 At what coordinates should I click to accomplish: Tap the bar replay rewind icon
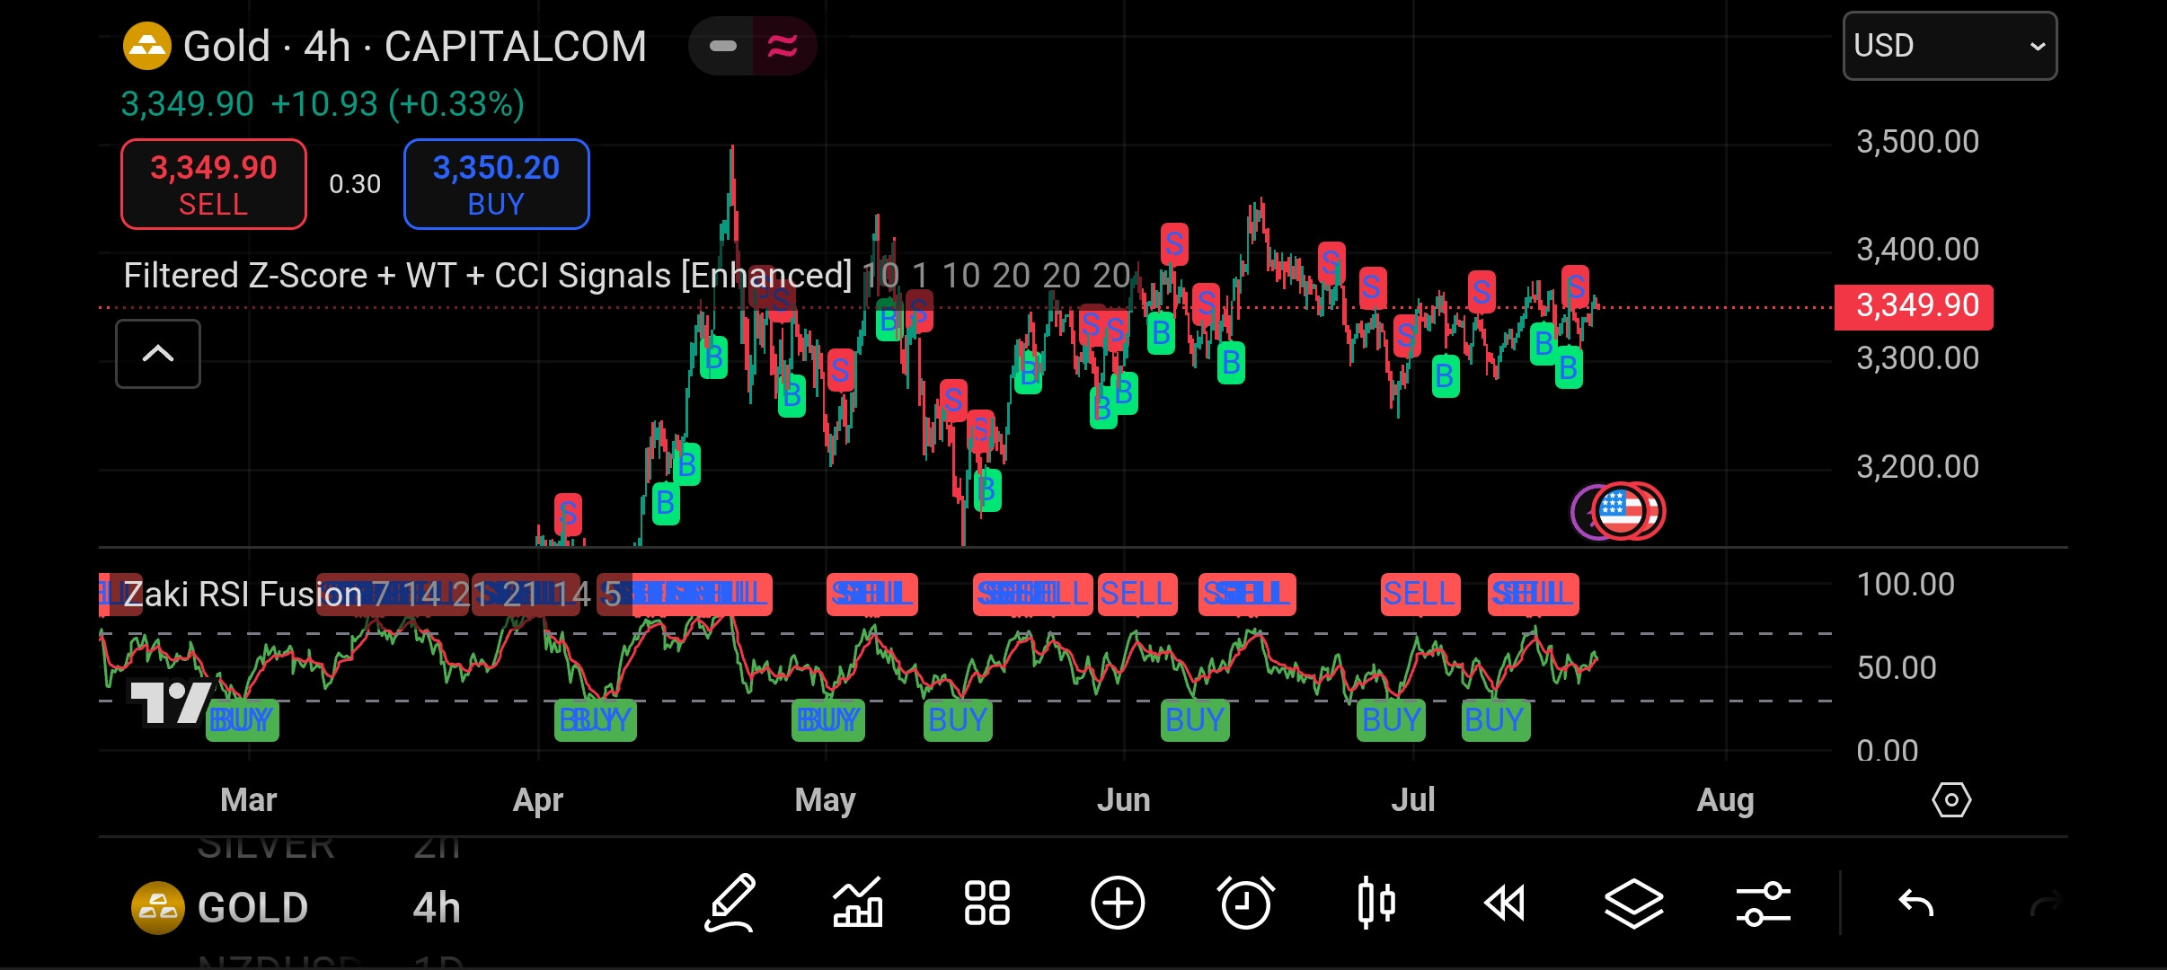coord(1505,903)
